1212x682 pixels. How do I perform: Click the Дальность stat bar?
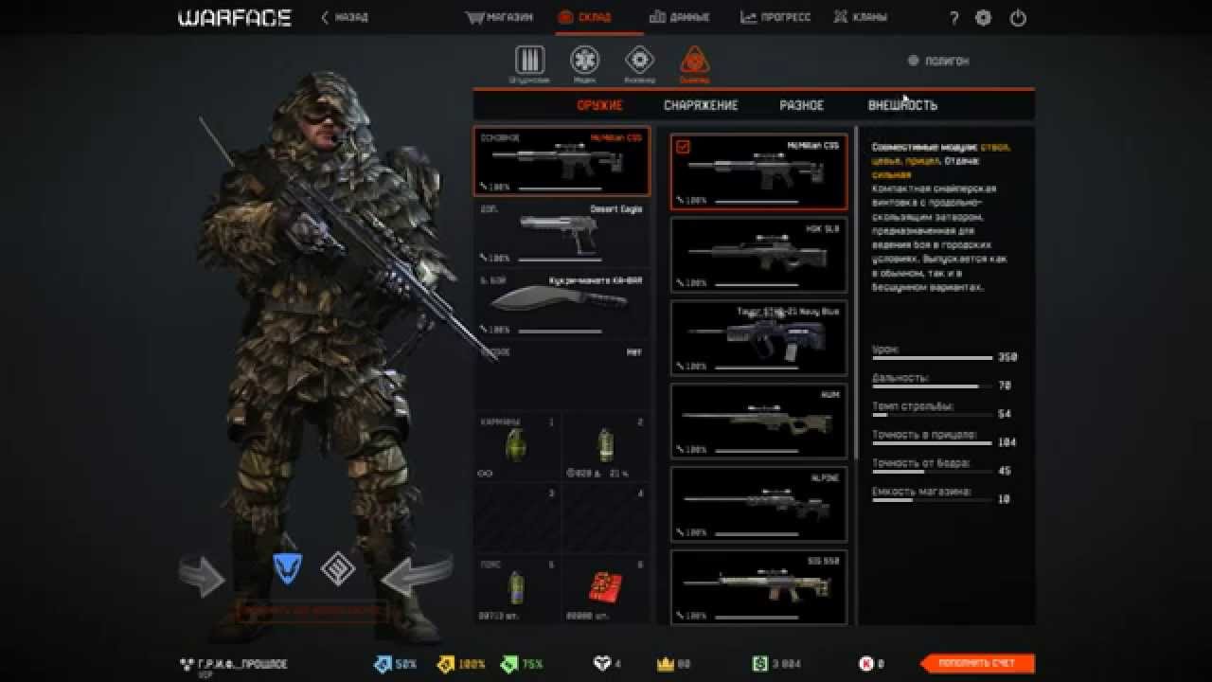[x=932, y=386]
